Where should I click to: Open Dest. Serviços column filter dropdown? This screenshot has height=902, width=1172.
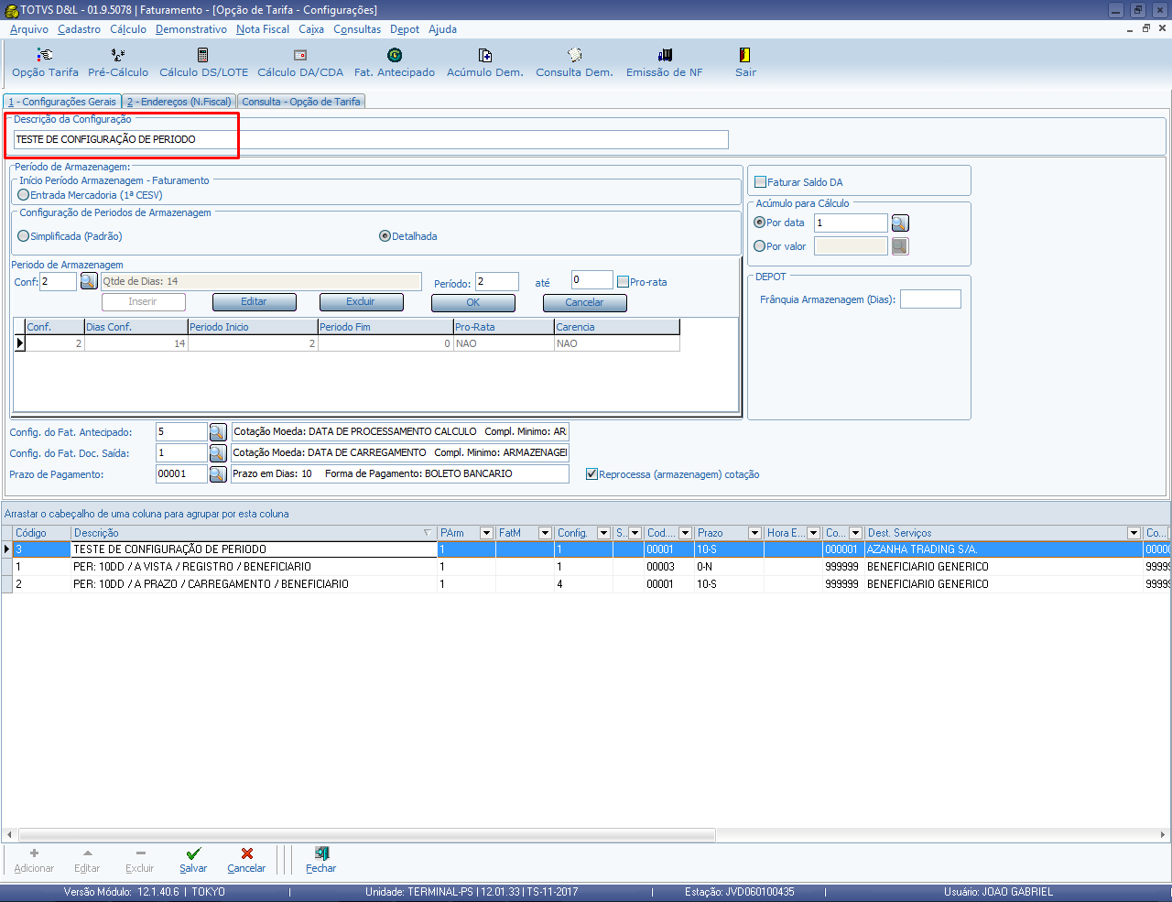tap(1134, 533)
